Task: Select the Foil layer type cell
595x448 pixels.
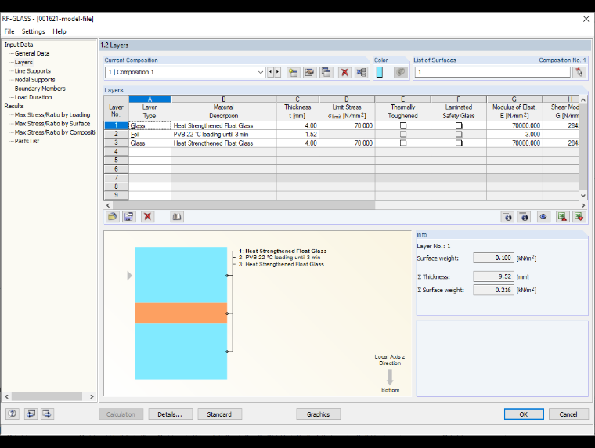Action: coord(150,135)
